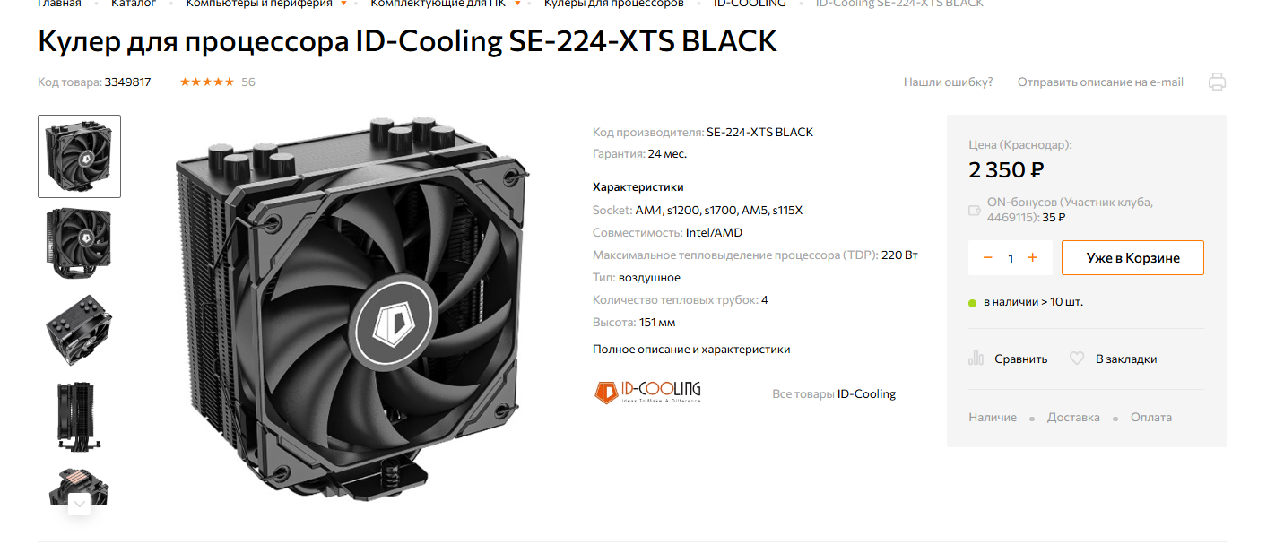
Task: Open Полное описание и характеристики link
Action: 691,349
